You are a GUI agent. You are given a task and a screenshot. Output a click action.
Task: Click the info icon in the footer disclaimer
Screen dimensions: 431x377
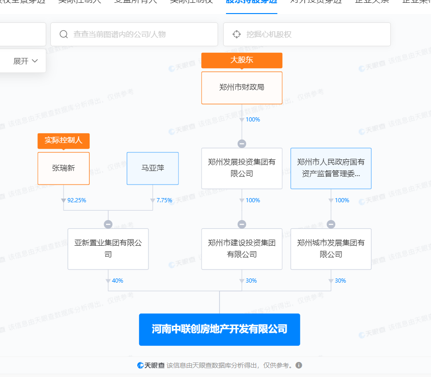click(x=299, y=365)
